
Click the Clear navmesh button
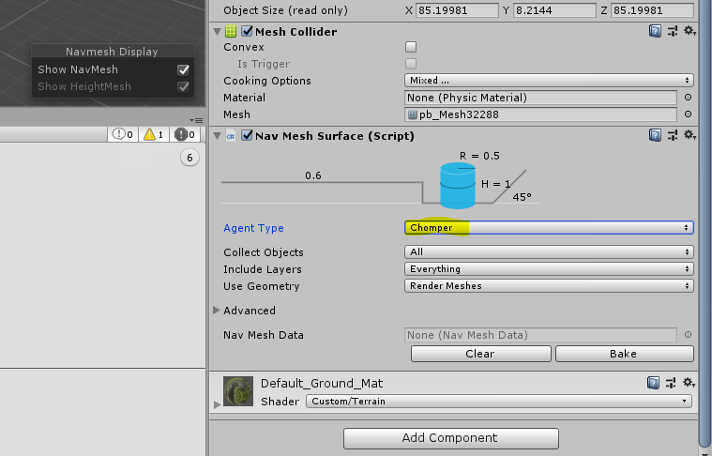click(x=481, y=354)
